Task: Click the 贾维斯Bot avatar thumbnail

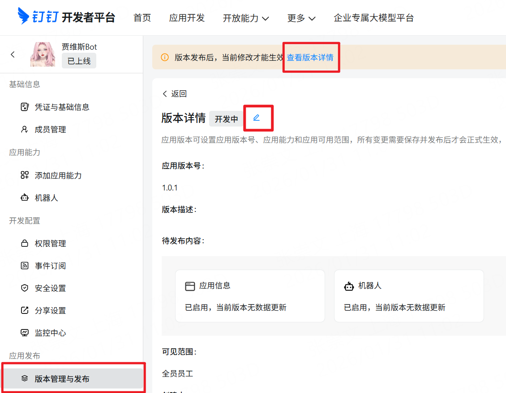Action: (x=43, y=54)
